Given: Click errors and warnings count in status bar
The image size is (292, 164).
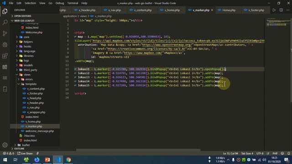Looking at the screenshot, I should click(8, 154).
